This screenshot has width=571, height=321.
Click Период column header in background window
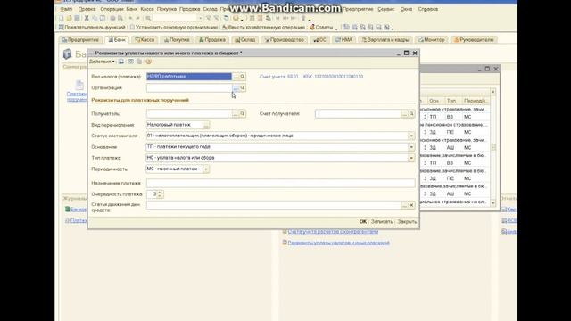(475, 101)
